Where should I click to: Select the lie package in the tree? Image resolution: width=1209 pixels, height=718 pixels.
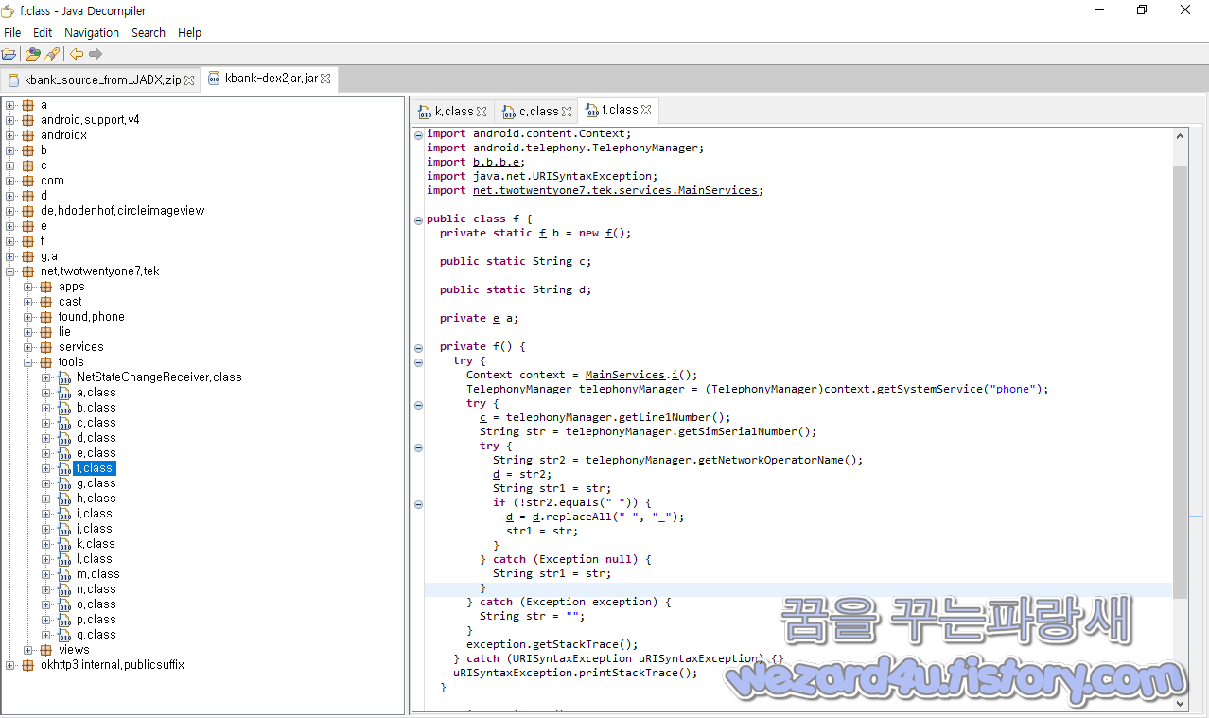64,332
